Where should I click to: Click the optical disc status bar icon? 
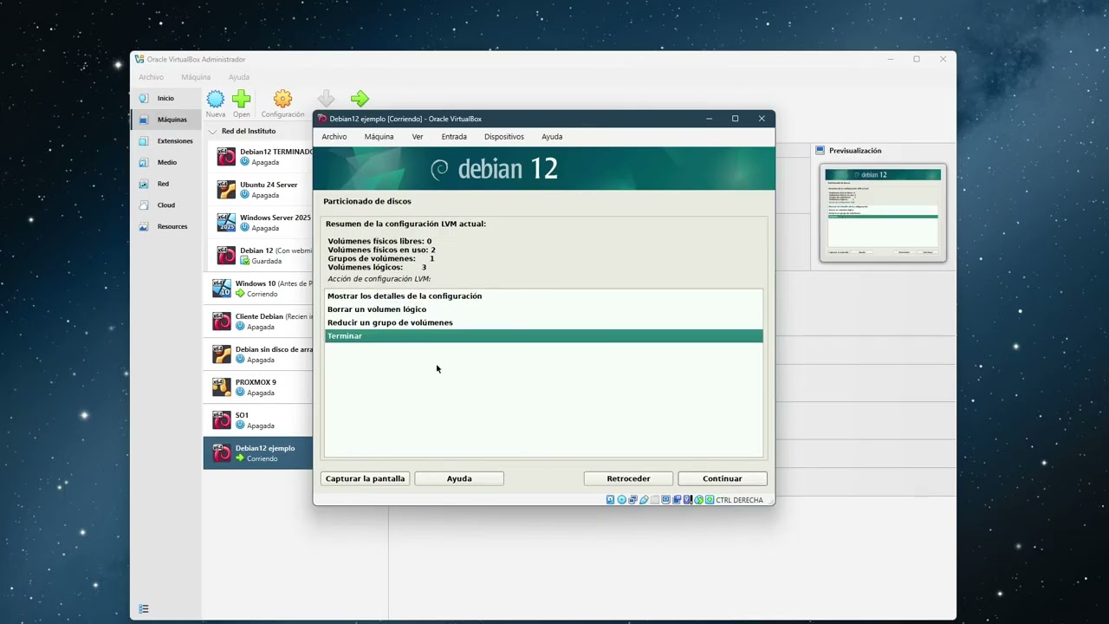[x=622, y=500]
